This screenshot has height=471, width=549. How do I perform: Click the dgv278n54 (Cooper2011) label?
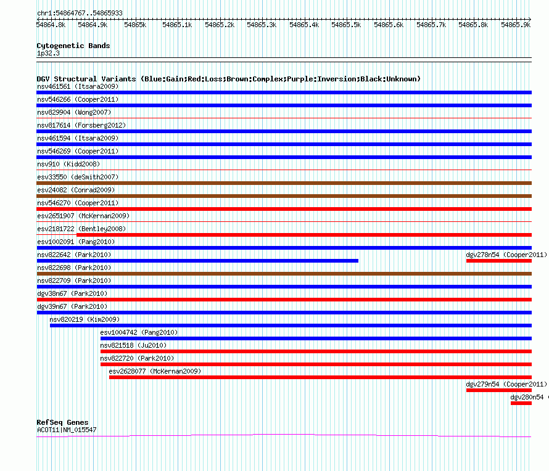(x=506, y=255)
